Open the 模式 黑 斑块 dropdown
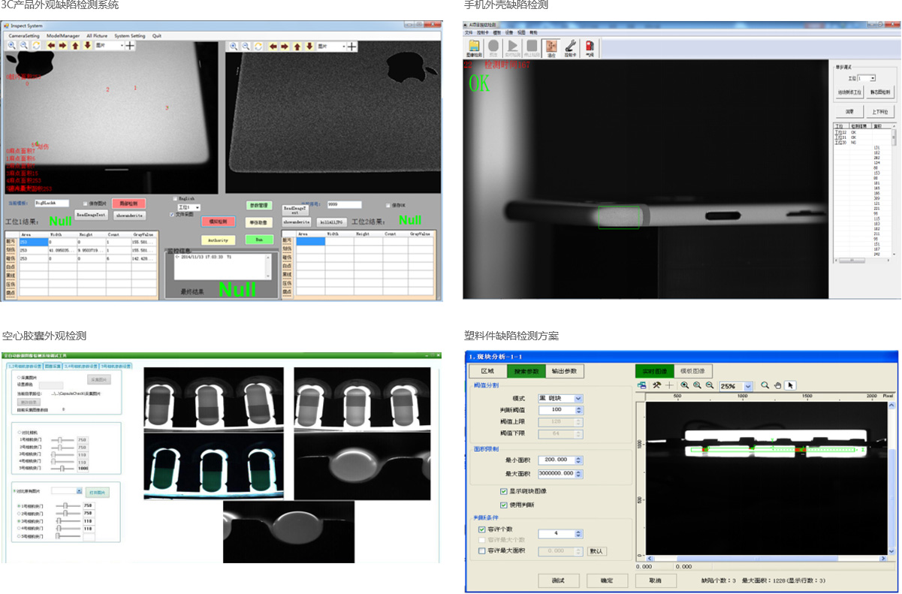Screen dimensions: 902x594 click(x=578, y=398)
